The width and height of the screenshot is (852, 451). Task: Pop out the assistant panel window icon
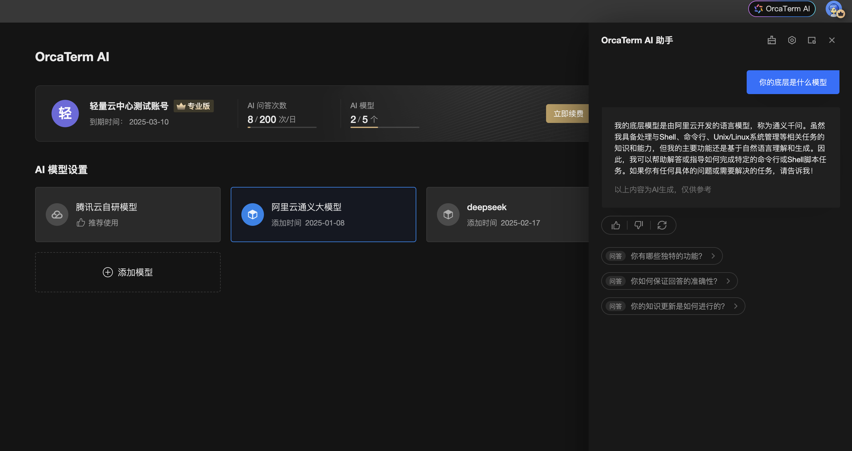pyautogui.click(x=812, y=40)
